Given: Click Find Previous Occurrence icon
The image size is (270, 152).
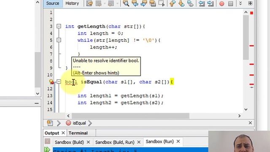Looking at the screenshot, I should pos(135,3).
